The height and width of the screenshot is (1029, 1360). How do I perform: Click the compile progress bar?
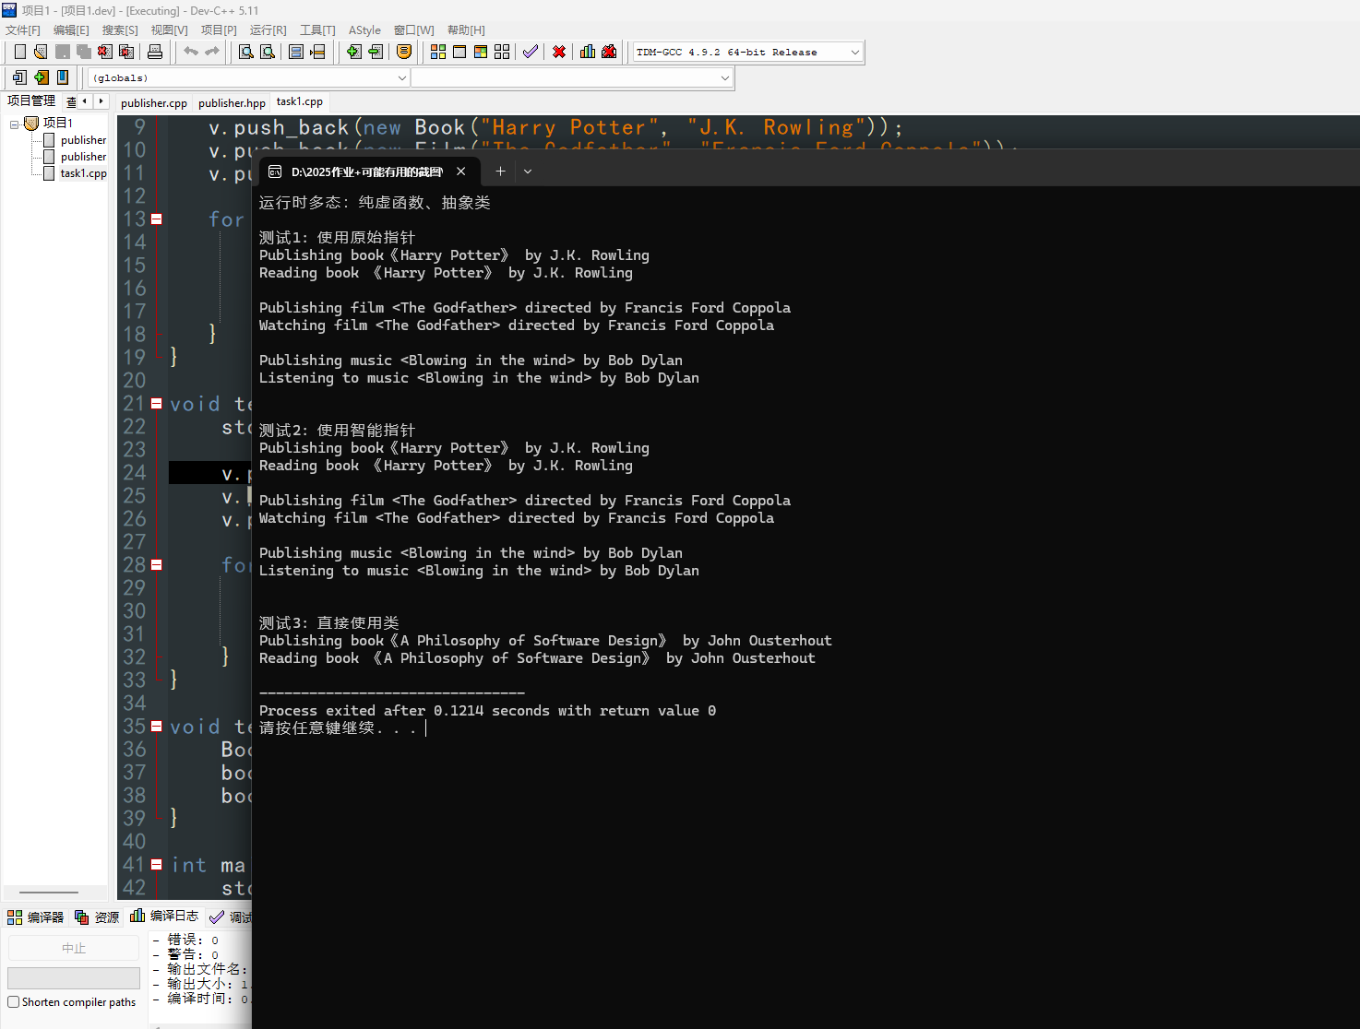tap(74, 978)
